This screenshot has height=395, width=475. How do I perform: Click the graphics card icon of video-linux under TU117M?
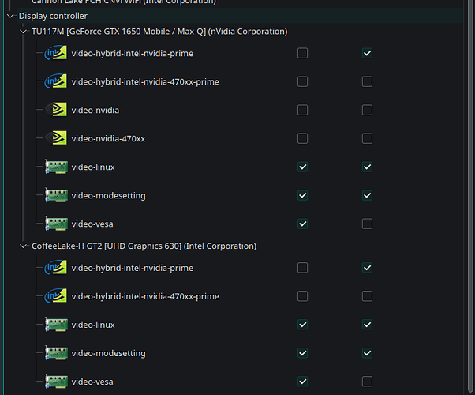click(56, 167)
